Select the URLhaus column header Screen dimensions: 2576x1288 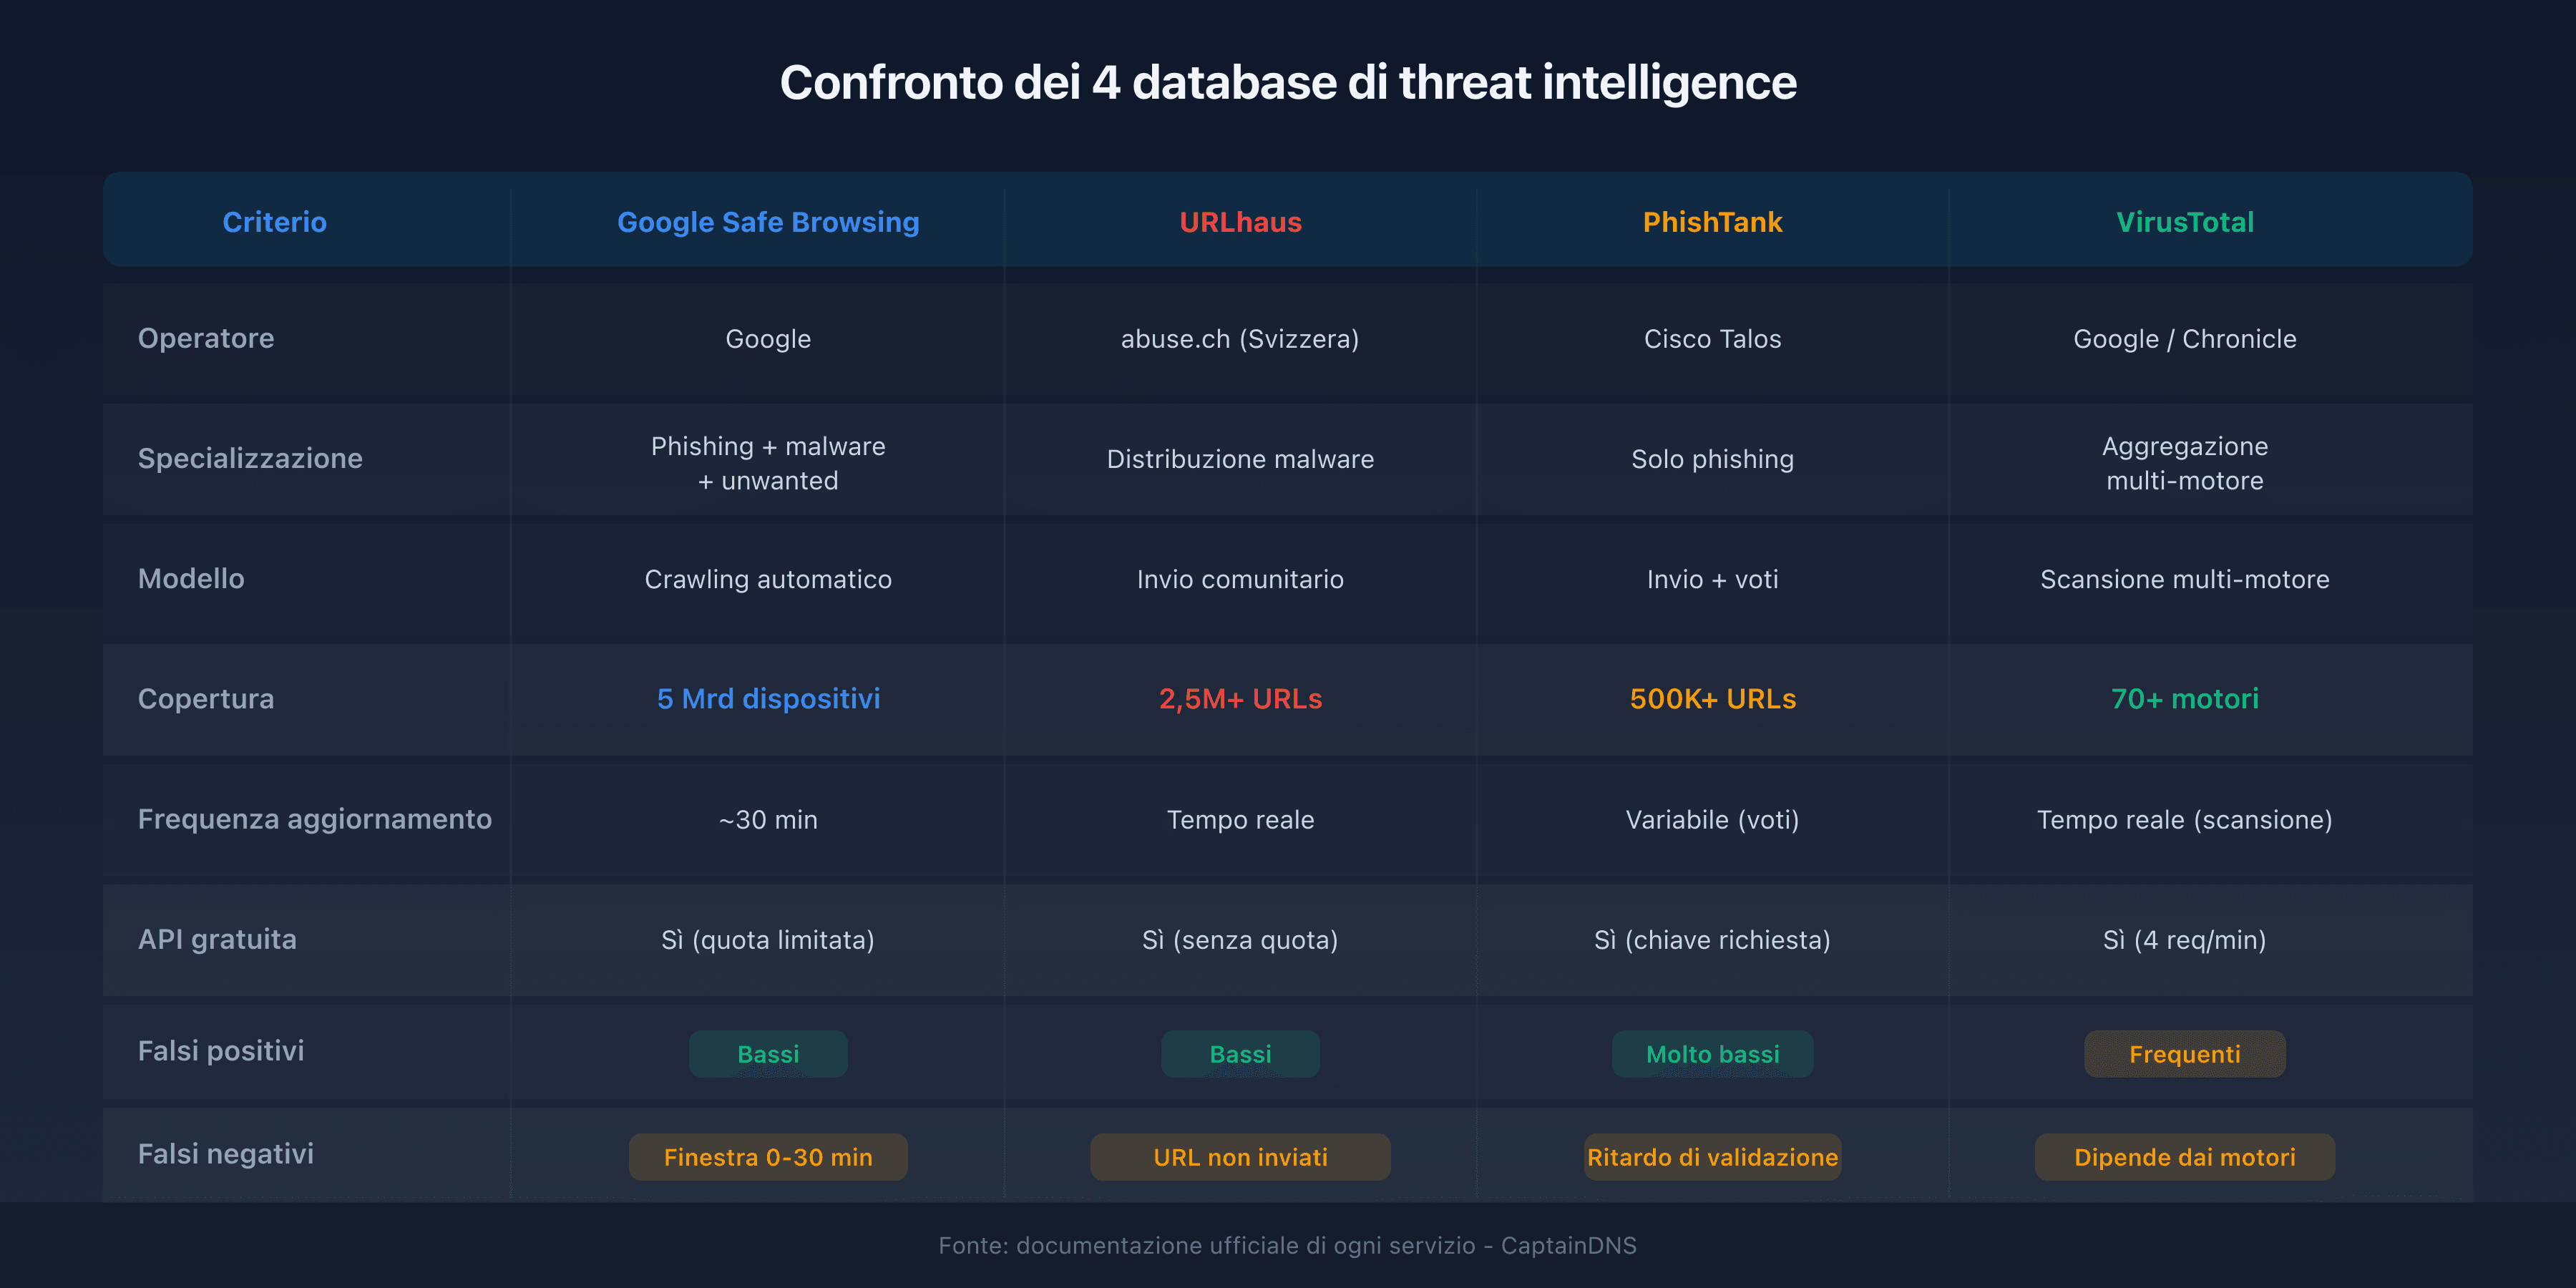pos(1240,222)
